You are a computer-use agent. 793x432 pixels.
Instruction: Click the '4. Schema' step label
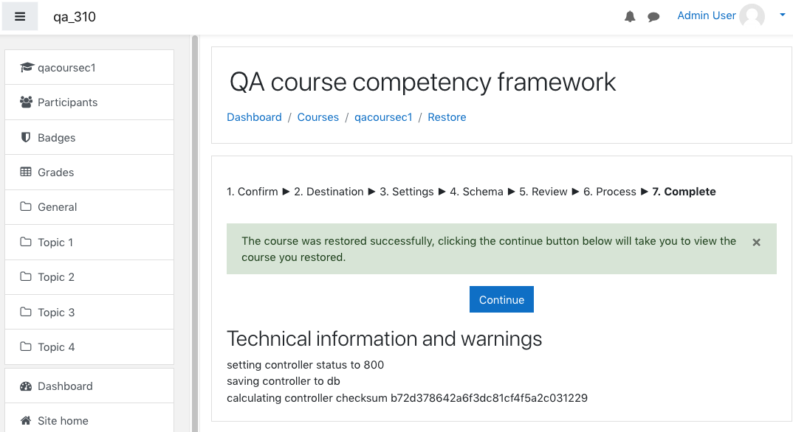coord(476,192)
